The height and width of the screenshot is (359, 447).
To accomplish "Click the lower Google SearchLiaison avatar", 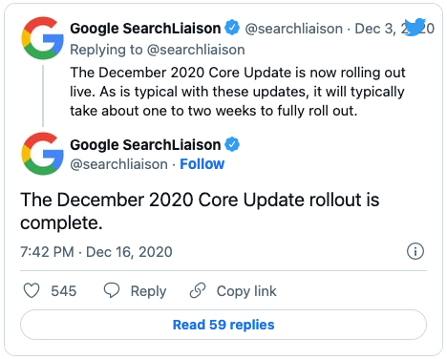I will coord(42,154).
